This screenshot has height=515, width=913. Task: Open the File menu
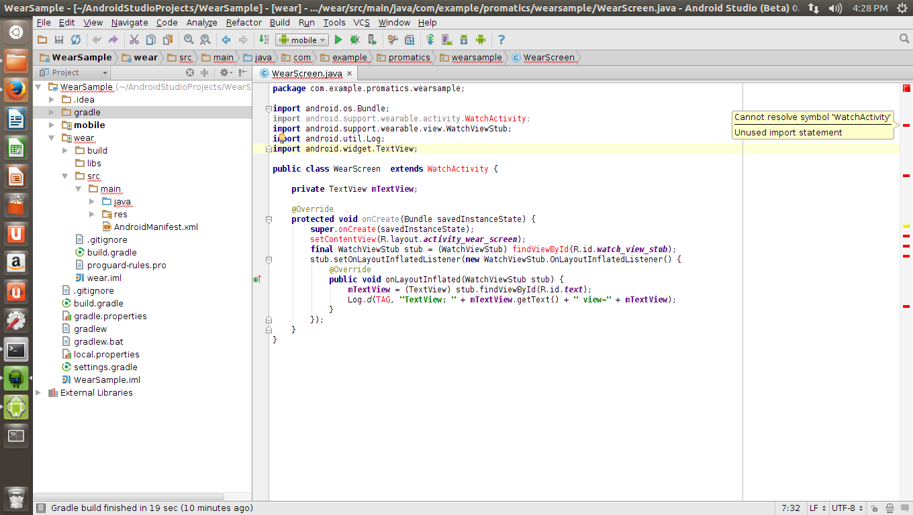pos(44,22)
